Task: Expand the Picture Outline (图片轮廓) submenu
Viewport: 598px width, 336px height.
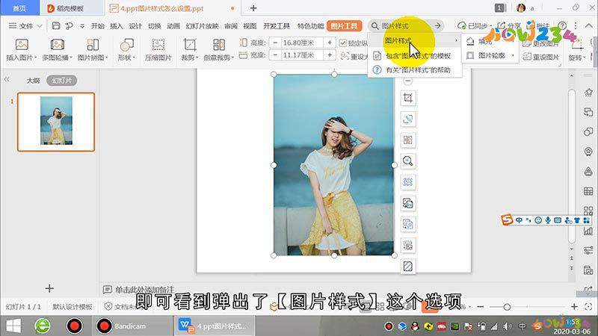Action: coord(490,55)
